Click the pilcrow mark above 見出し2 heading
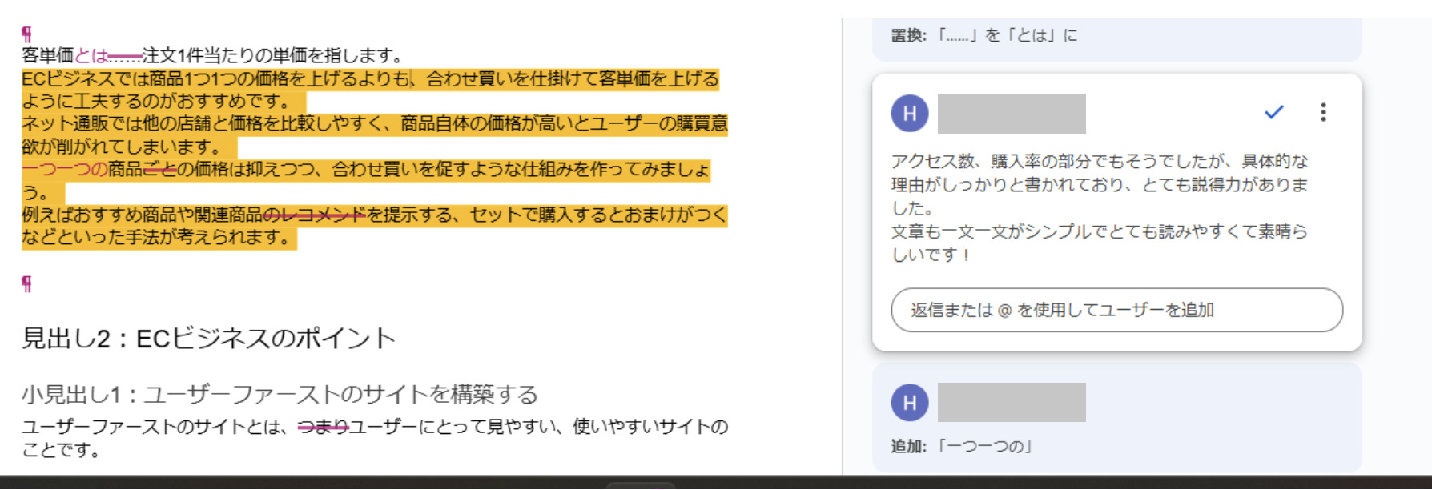 point(26,284)
